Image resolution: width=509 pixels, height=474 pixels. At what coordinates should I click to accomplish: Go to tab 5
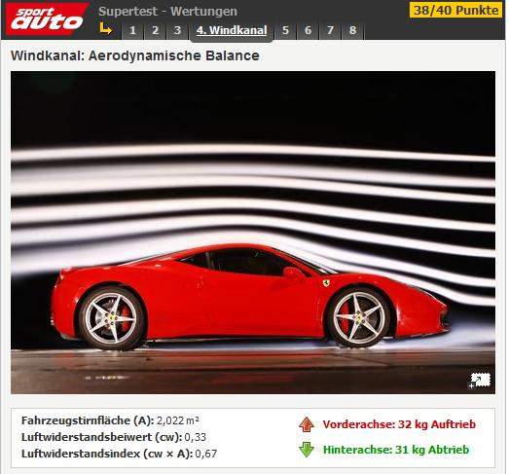point(285,30)
